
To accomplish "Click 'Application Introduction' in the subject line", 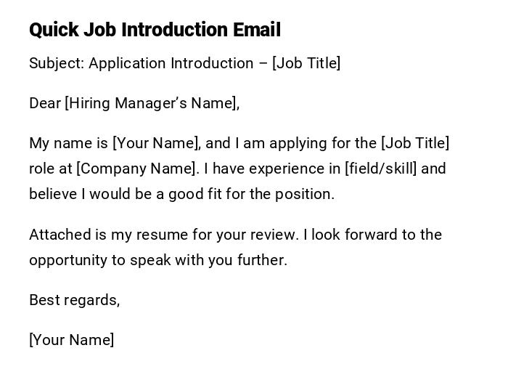I will pos(171,63).
